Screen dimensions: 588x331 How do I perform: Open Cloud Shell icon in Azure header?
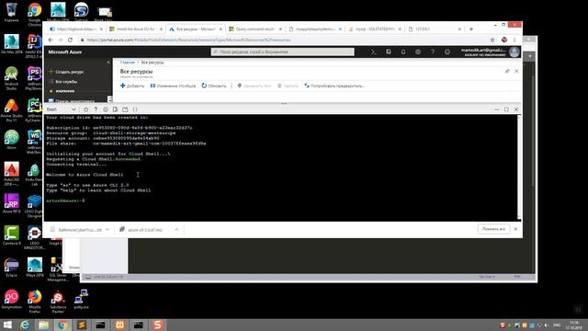click(x=374, y=51)
